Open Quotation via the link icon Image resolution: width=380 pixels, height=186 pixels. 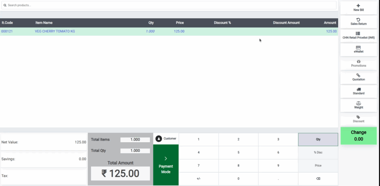358,75
